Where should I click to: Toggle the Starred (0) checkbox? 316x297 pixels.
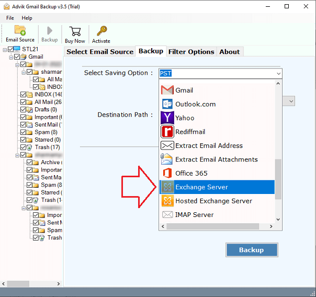[23, 140]
